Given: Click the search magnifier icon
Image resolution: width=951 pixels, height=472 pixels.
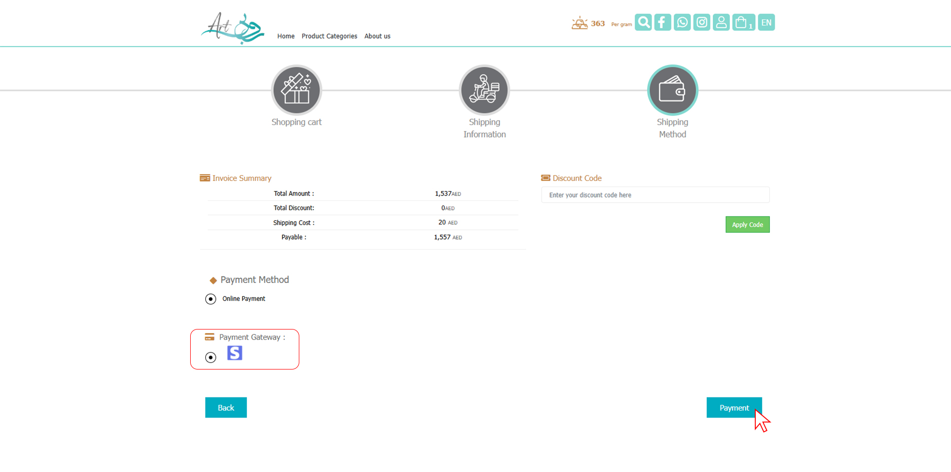Looking at the screenshot, I should coord(643,22).
